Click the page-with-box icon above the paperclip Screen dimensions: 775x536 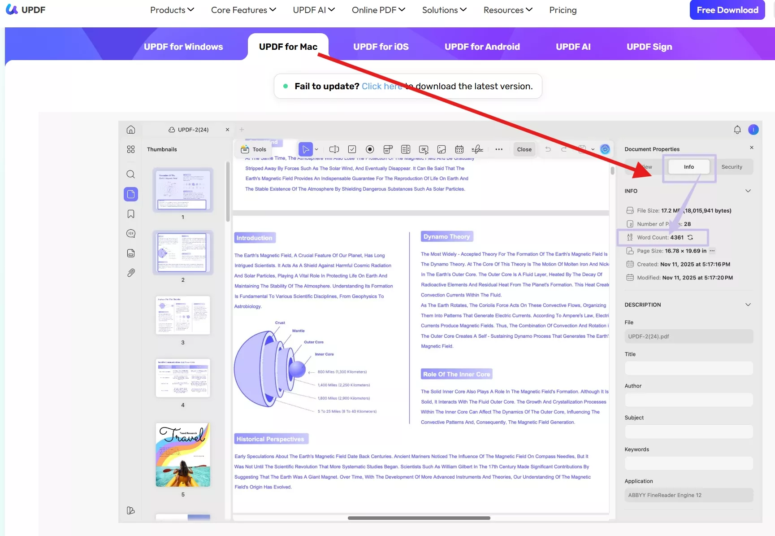[x=131, y=253]
